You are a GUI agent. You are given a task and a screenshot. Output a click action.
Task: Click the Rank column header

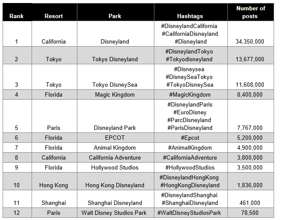[17, 12]
